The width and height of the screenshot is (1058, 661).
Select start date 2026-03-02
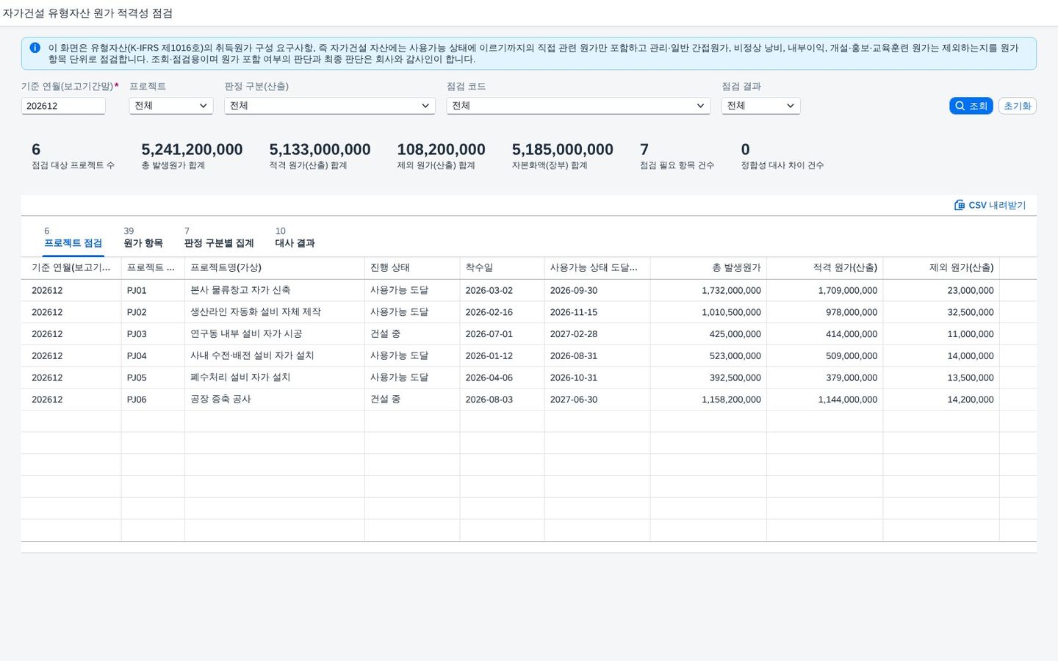pyautogui.click(x=489, y=291)
